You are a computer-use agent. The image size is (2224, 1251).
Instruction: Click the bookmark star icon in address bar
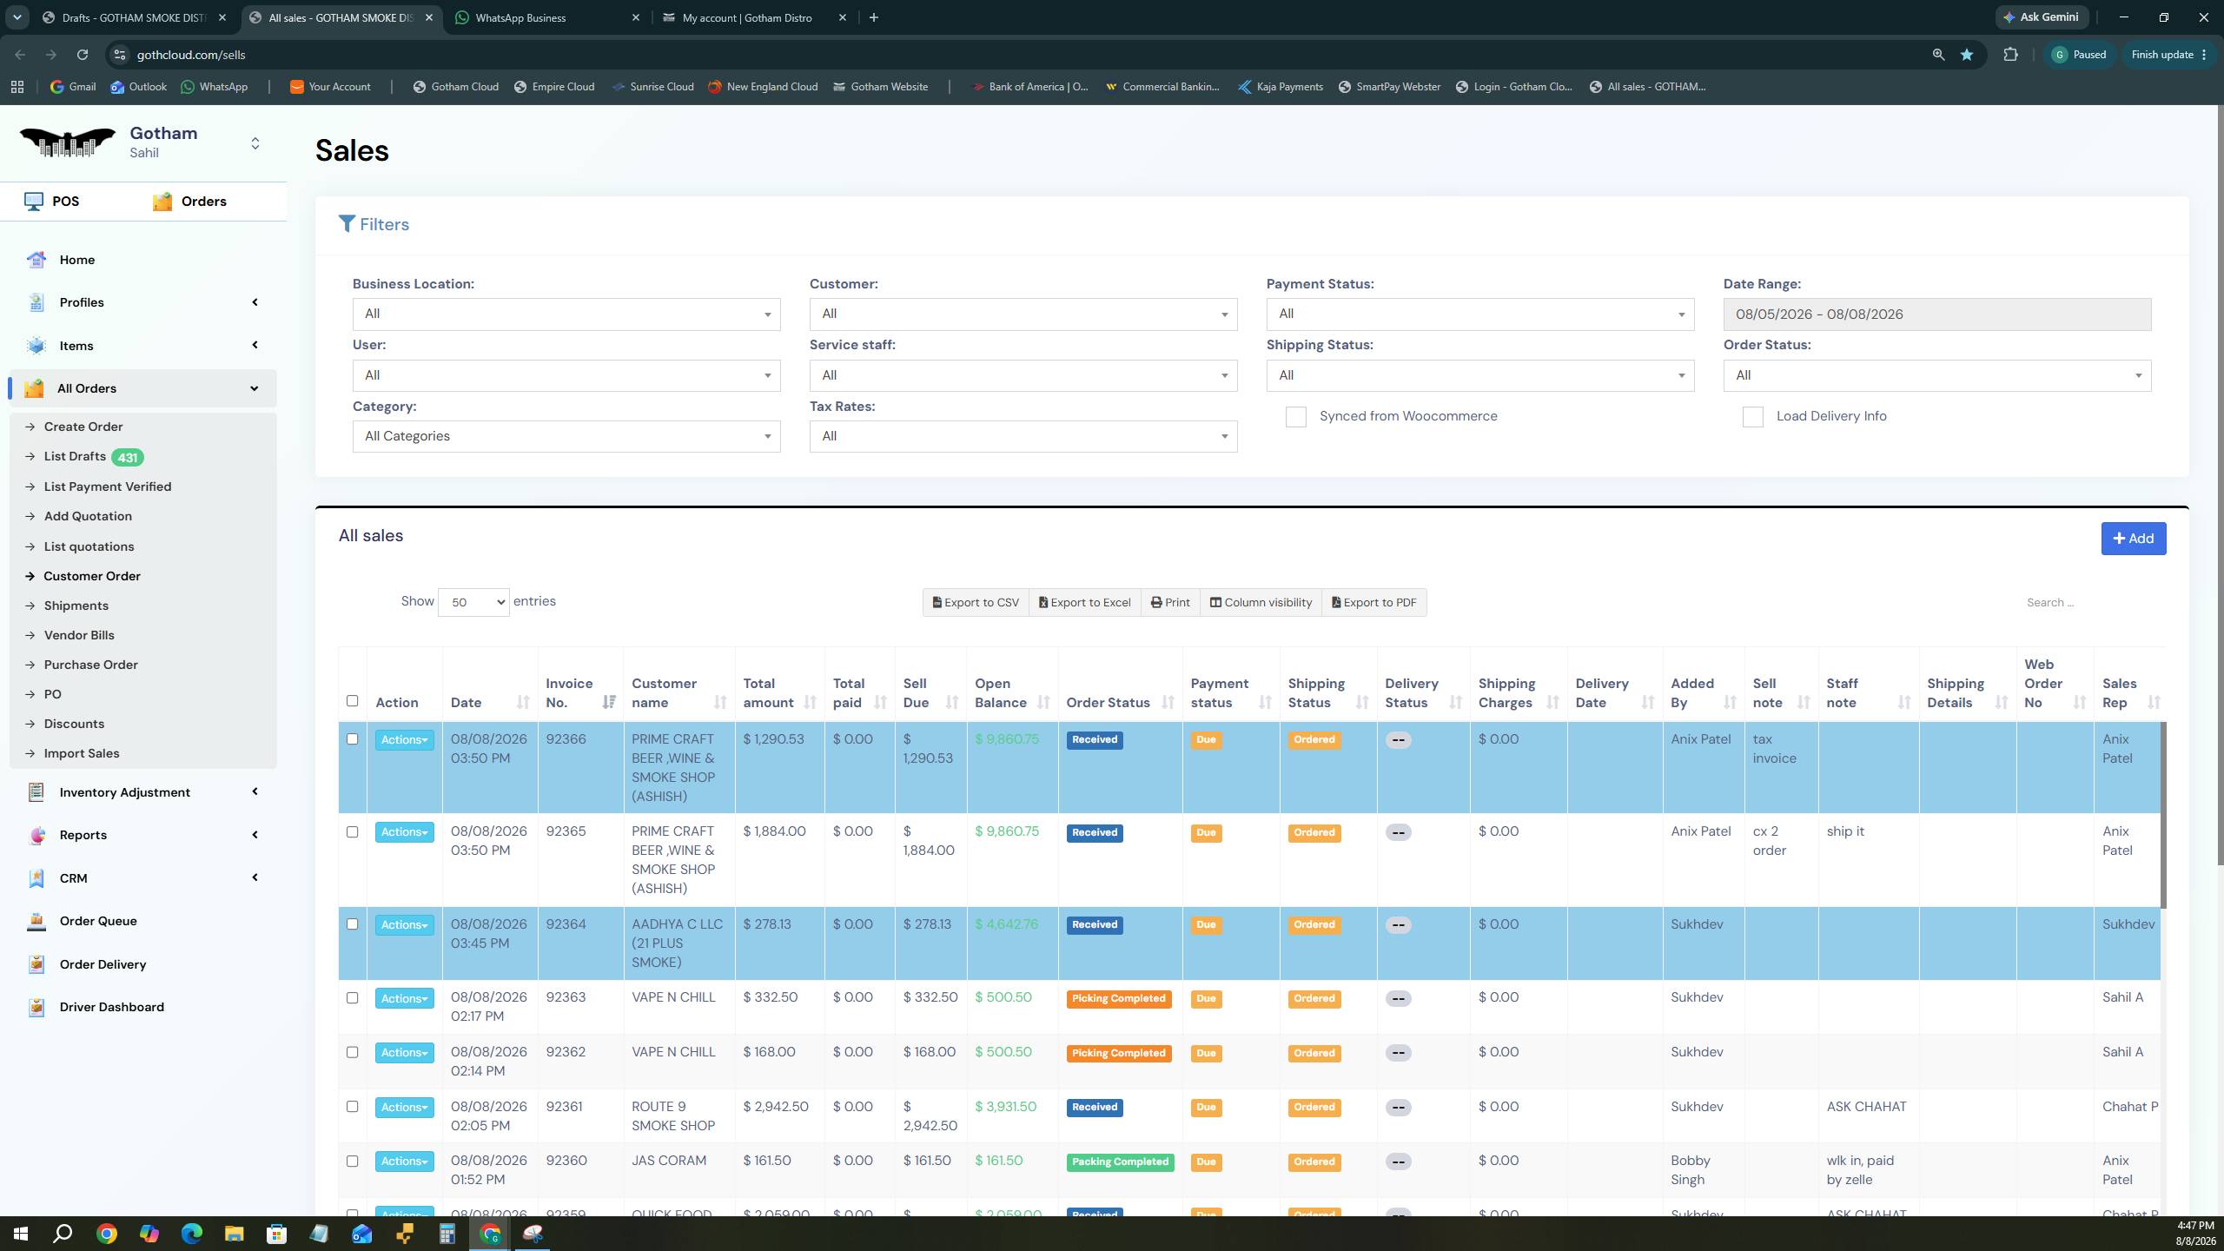(x=1966, y=55)
